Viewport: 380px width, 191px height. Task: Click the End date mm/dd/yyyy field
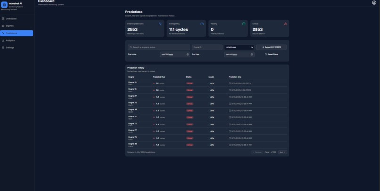[239, 55]
